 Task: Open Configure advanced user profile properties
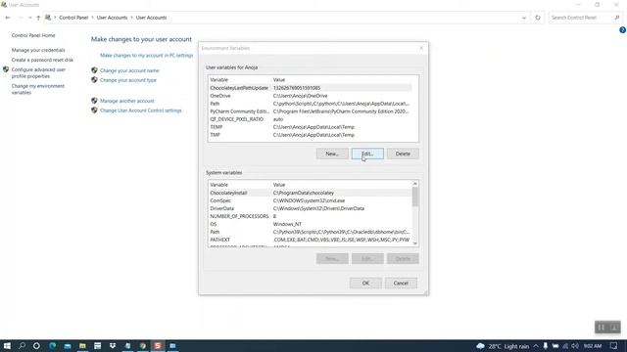[x=38, y=72]
